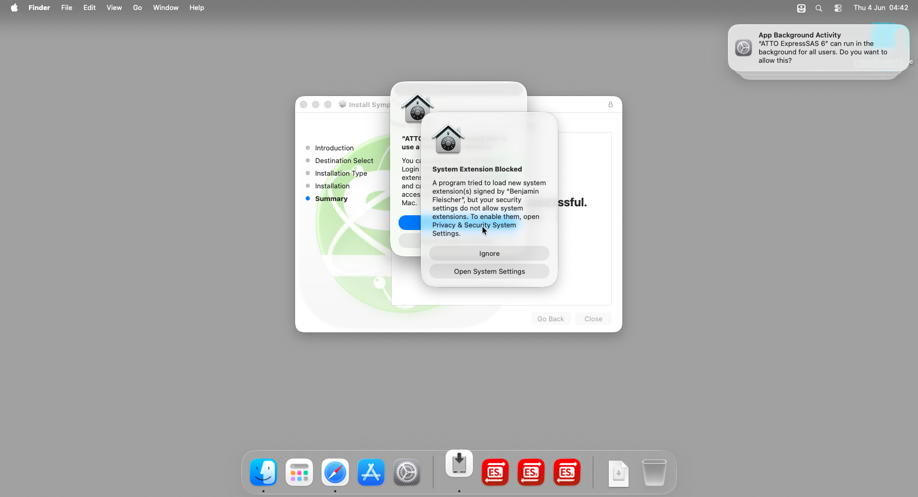The height and width of the screenshot is (497, 918).
Task: Click the Install window title text
Action: click(369, 104)
